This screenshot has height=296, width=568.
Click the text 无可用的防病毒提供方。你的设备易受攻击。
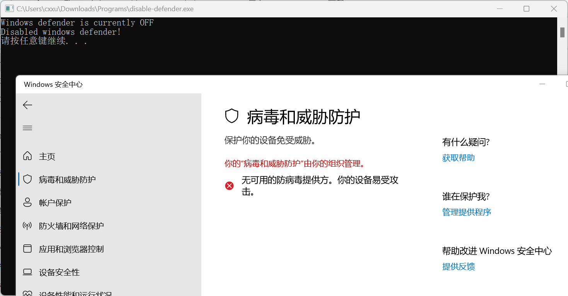(x=320, y=186)
